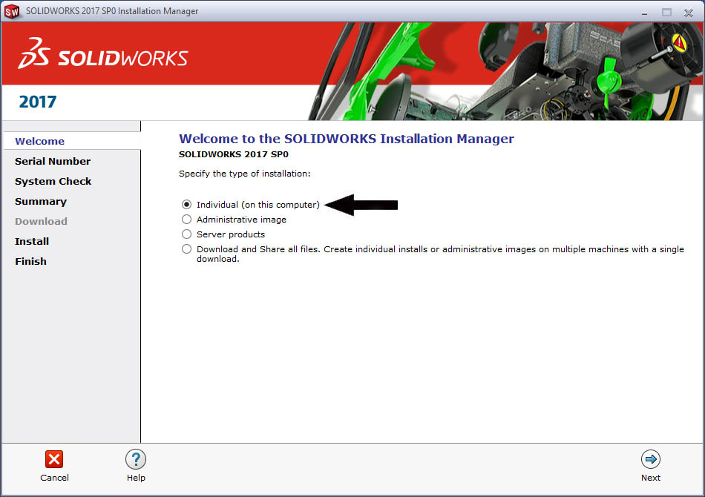This screenshot has height=497, width=705.
Task: Open the Download step in sidebar
Action: click(x=41, y=221)
